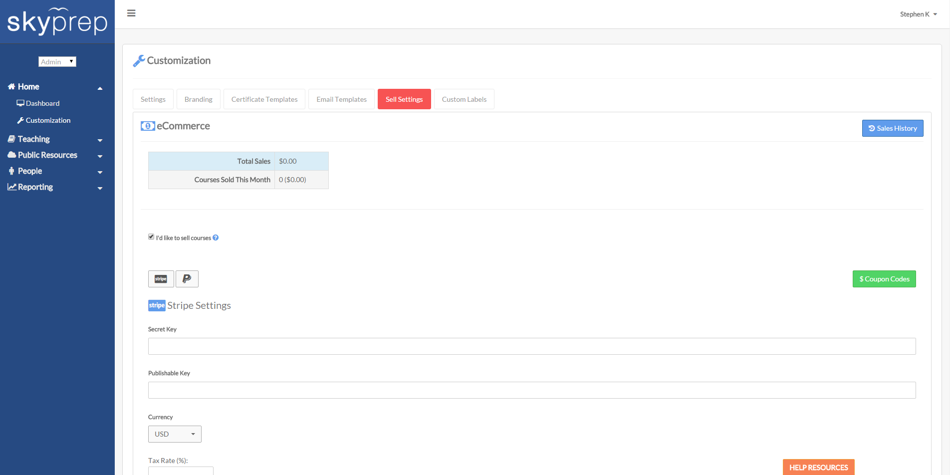Open Sales History

point(892,128)
